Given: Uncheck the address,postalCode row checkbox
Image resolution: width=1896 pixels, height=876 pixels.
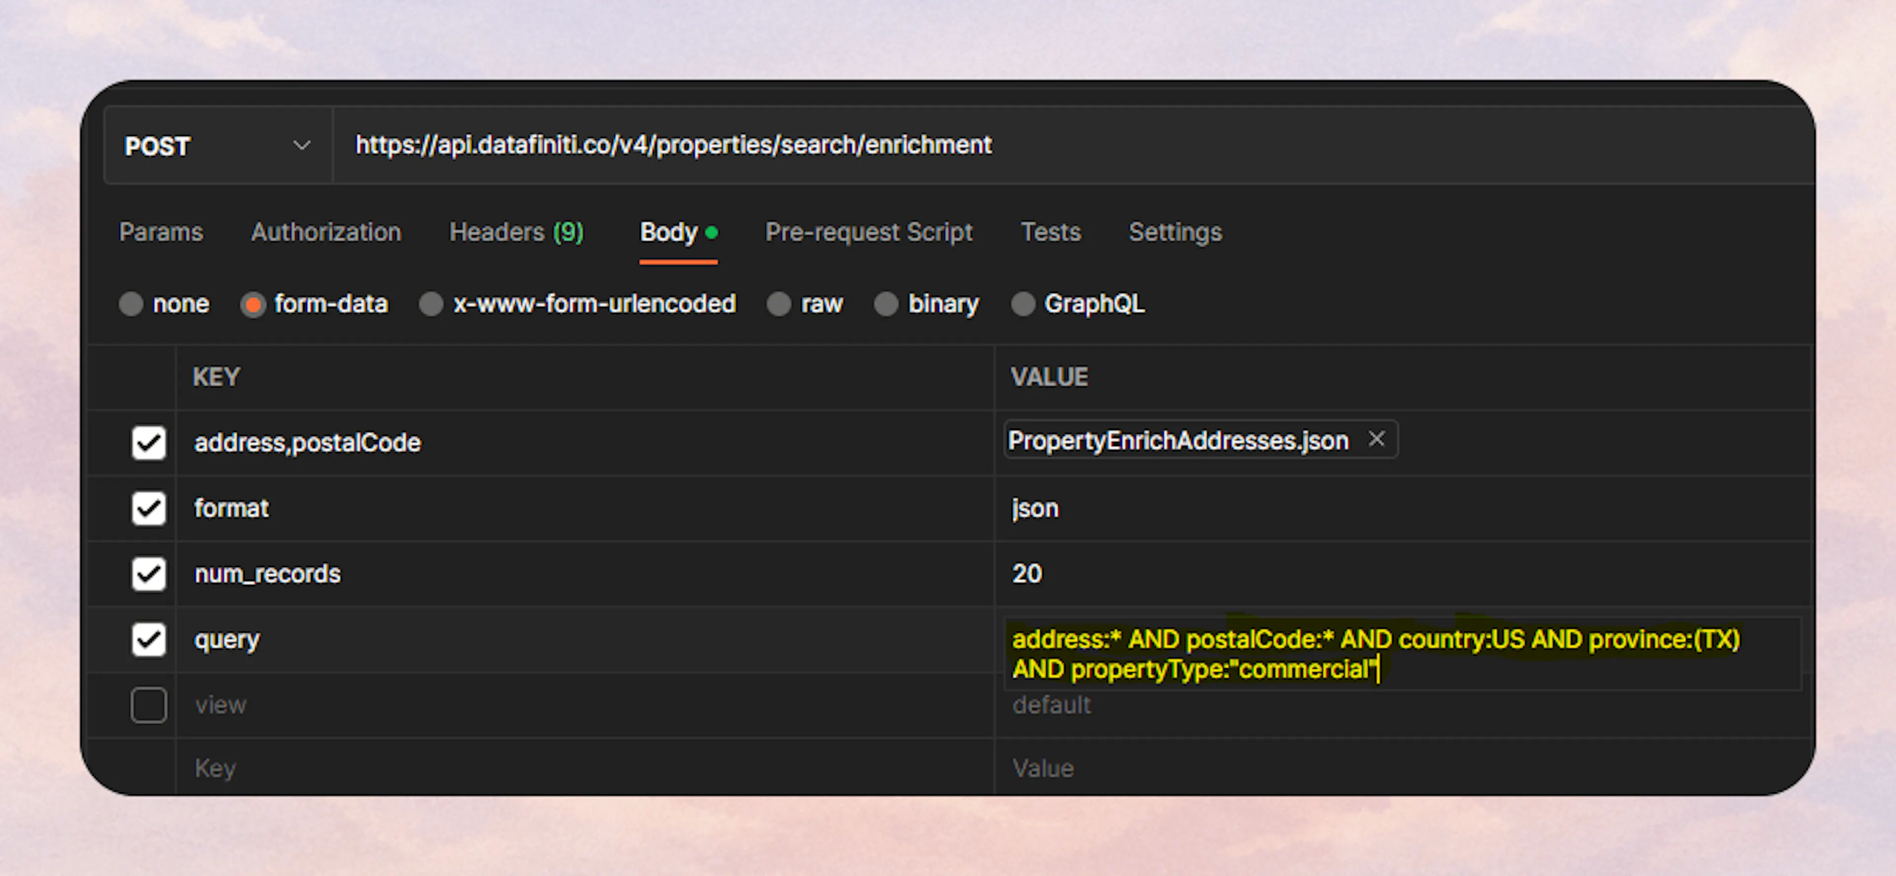Looking at the screenshot, I should 149,443.
